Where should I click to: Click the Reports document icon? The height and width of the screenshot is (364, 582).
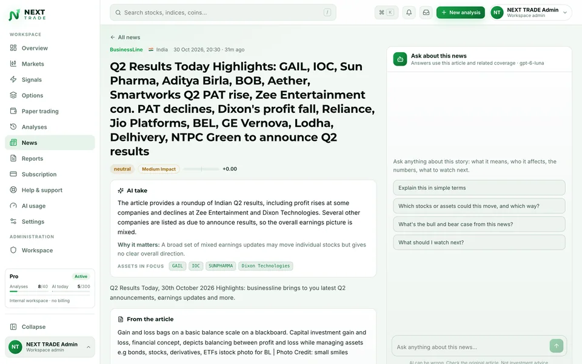pos(13,158)
